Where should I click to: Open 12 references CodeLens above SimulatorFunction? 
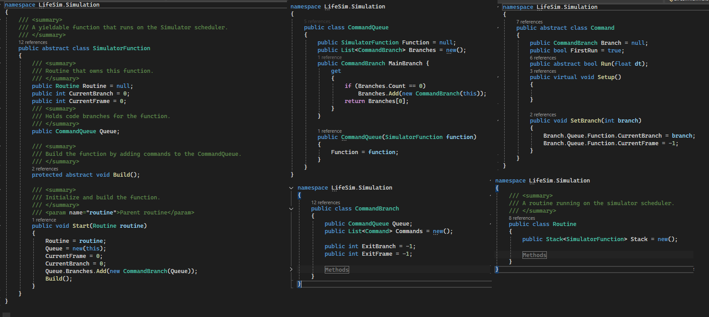(33, 42)
